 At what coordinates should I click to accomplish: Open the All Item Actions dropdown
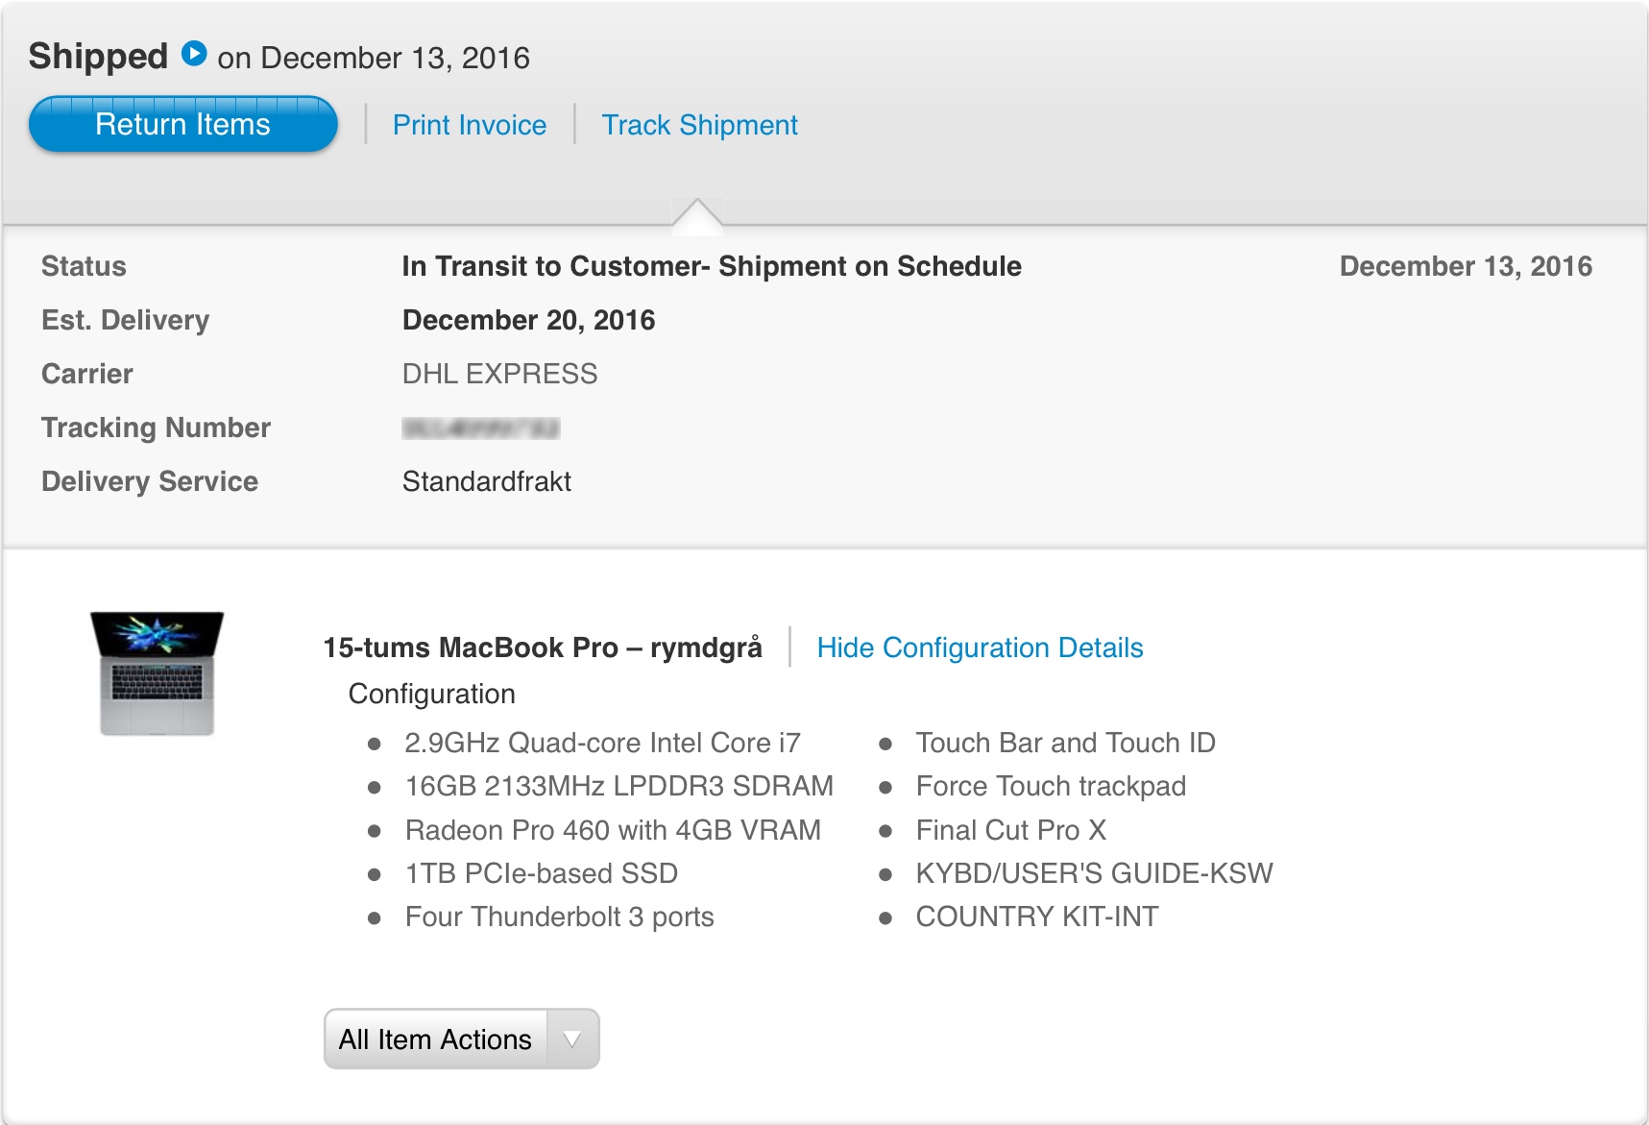click(x=462, y=1039)
